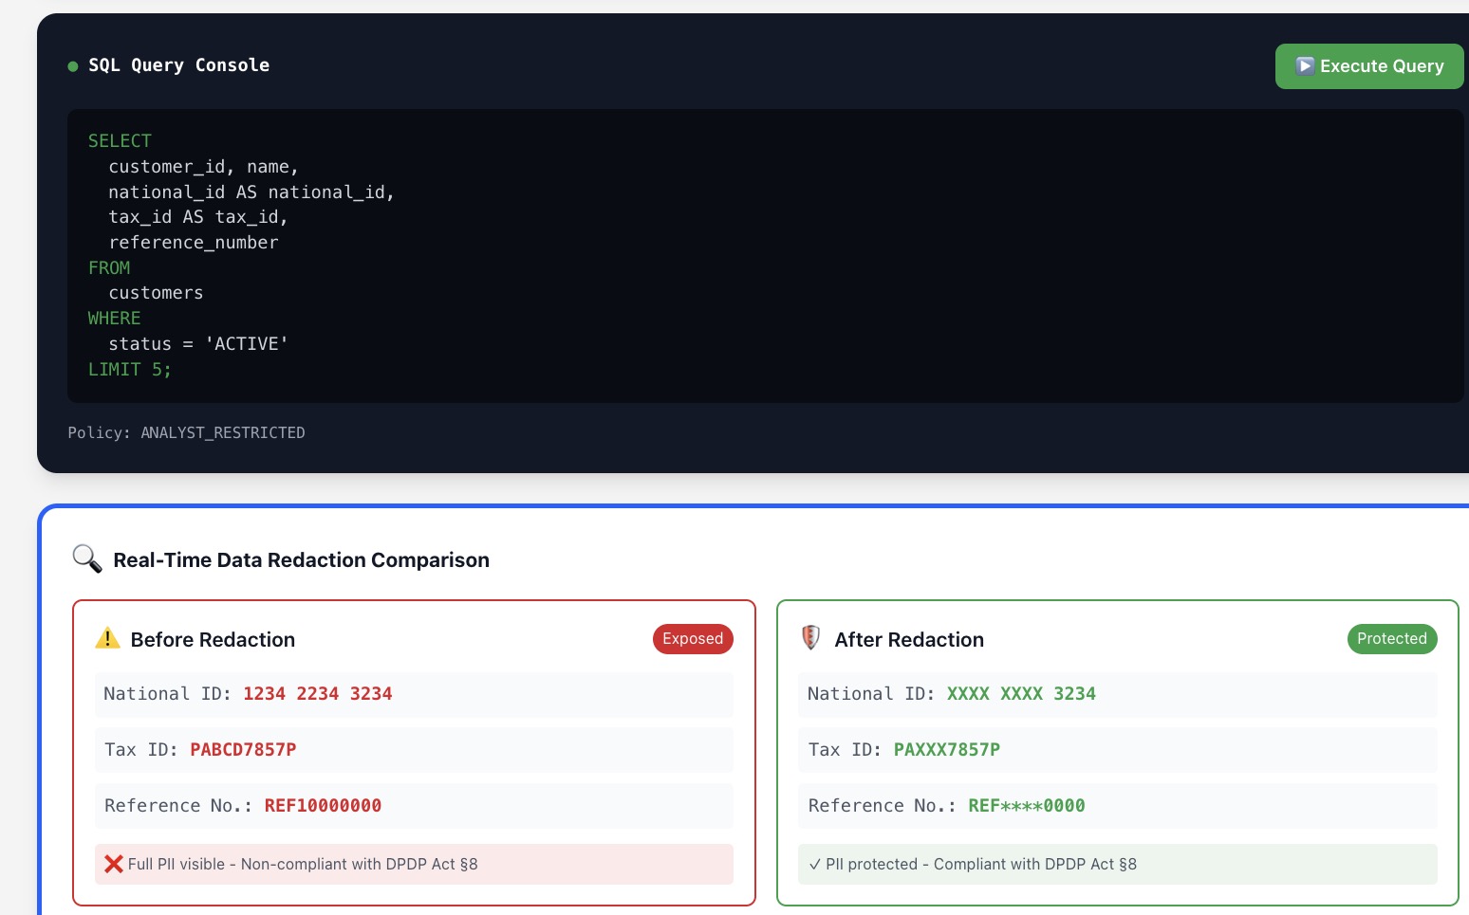1469x915 pixels.
Task: Click the After Redaction heading
Action: (909, 639)
